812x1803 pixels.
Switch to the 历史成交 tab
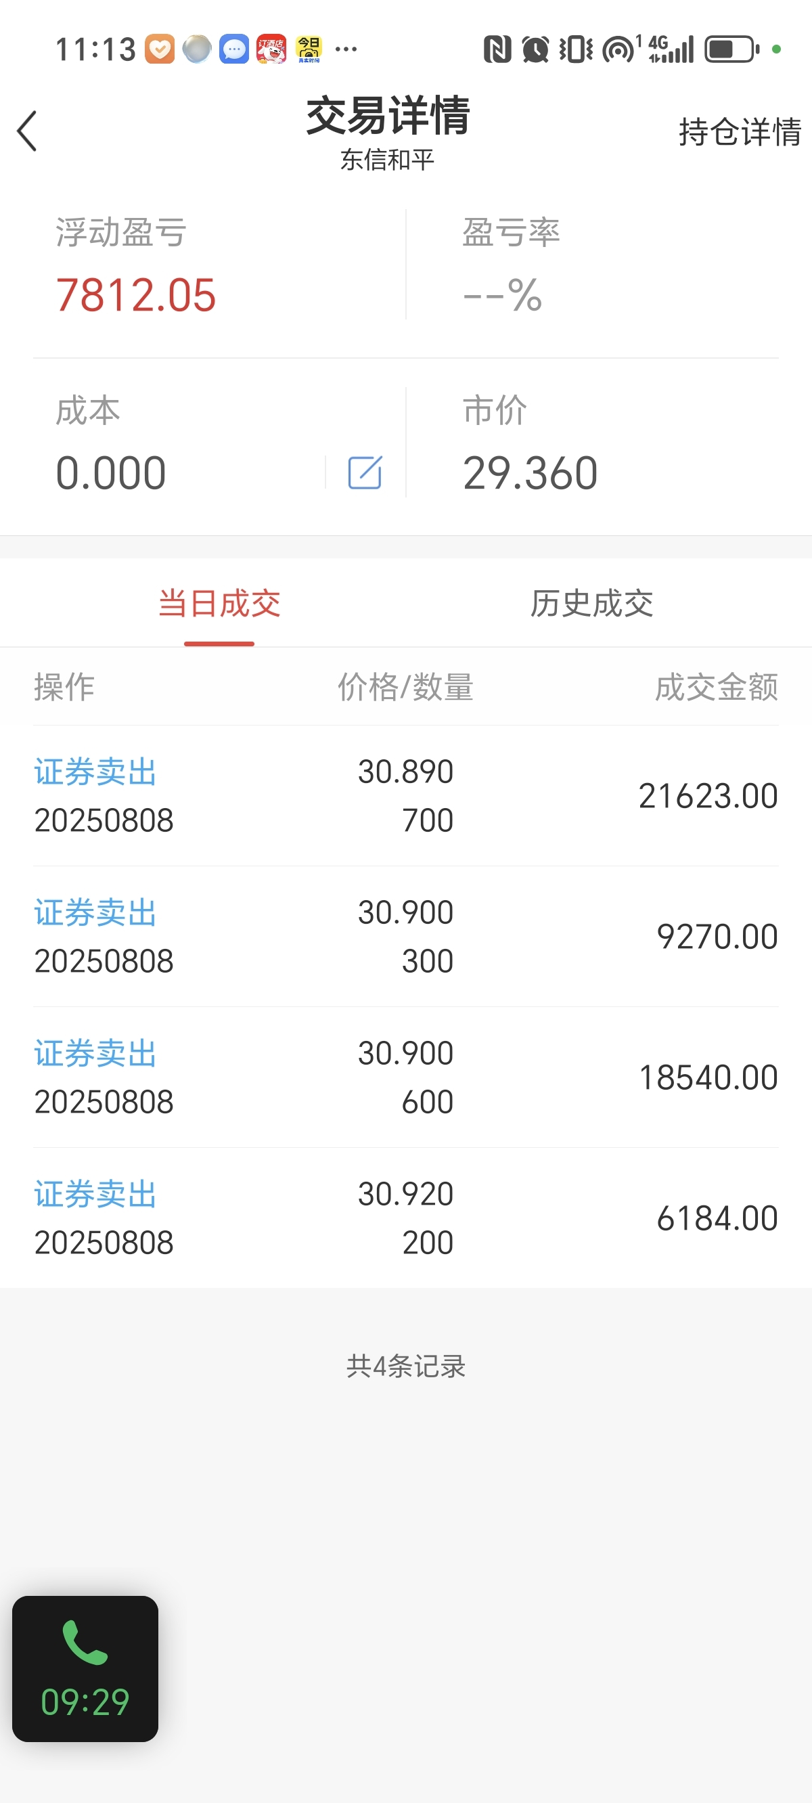point(591,603)
